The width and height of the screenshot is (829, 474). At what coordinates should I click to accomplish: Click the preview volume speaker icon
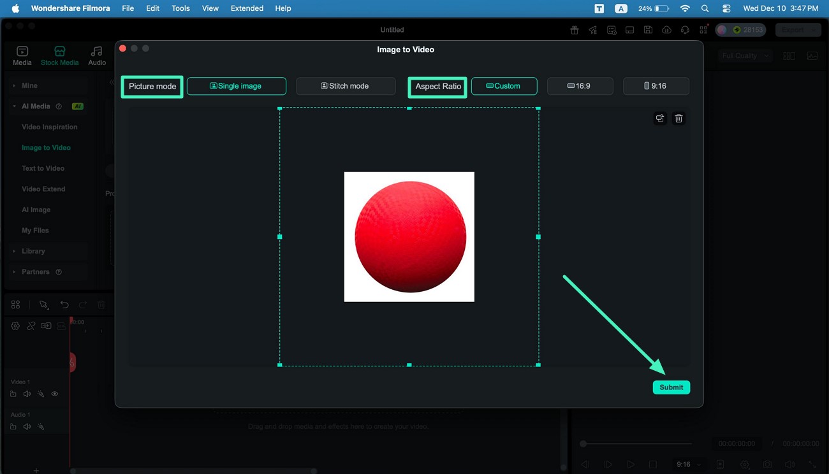tap(789, 465)
